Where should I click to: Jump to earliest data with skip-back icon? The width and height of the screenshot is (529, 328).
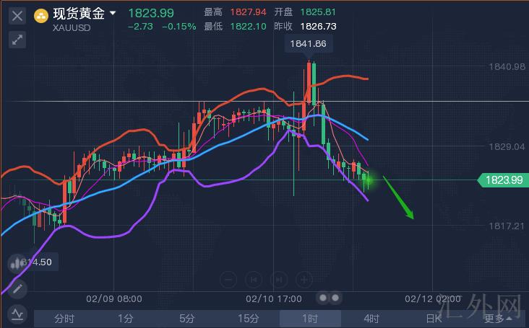click(254, 280)
